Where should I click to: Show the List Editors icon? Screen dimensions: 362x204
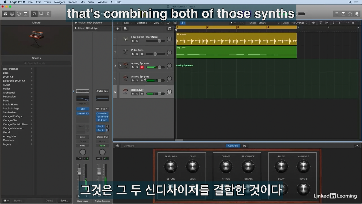pos(336,14)
